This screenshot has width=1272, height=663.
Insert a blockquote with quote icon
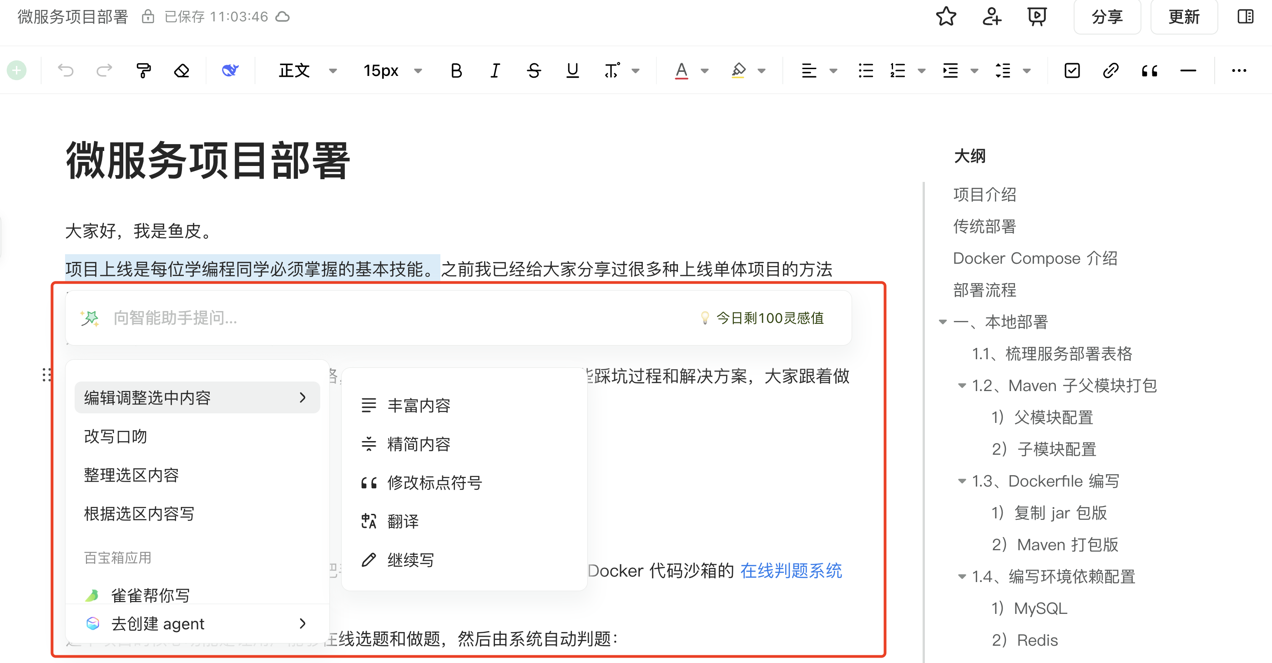pos(1149,71)
